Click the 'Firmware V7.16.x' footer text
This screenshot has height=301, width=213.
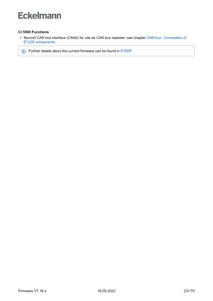[32, 291]
